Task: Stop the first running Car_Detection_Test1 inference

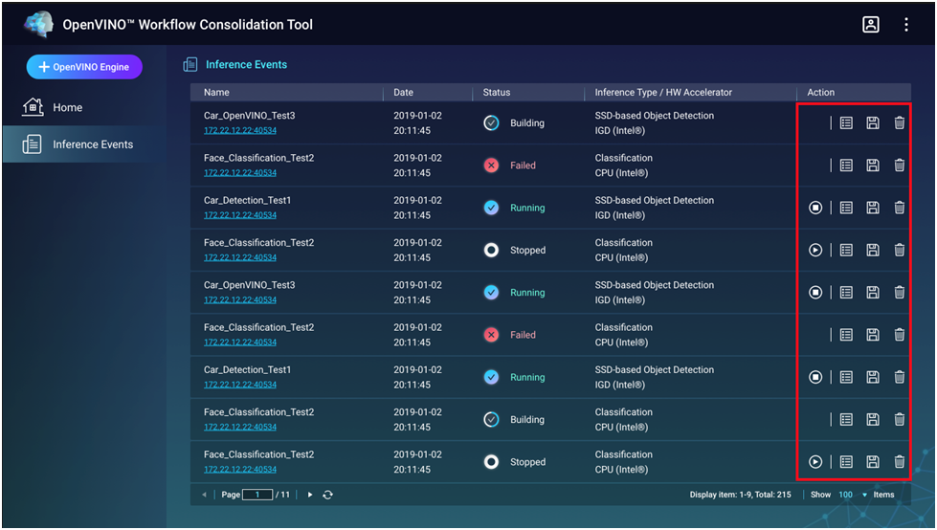Action: (x=815, y=208)
